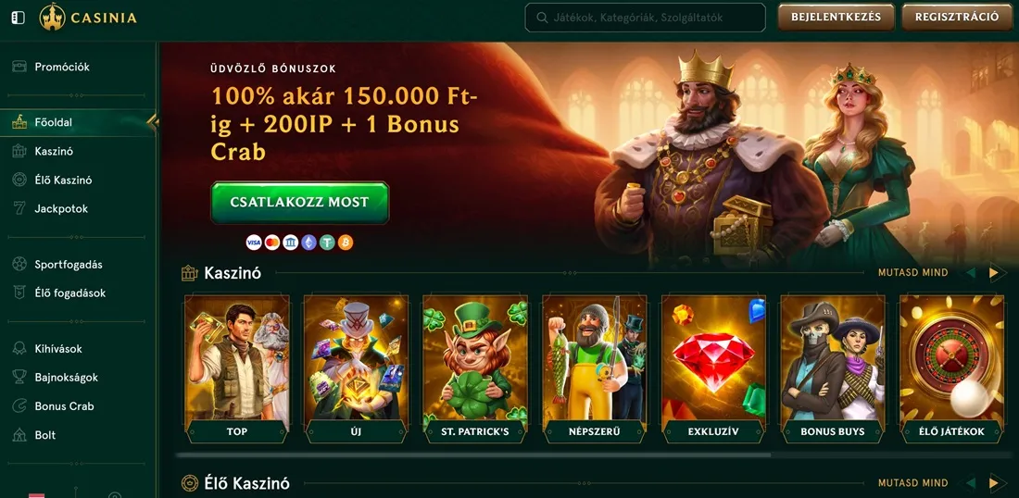1019x498 pixels.
Task: Collapse sidebar using gold chevron arrows
Action: 153,122
